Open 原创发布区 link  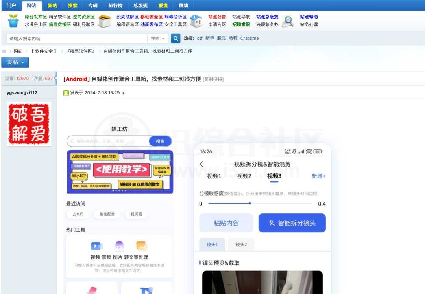coord(36,17)
